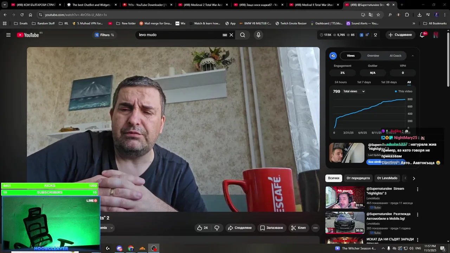Open browser Downloads icon
Viewport: 450px width, 253px height.
tap(419, 15)
